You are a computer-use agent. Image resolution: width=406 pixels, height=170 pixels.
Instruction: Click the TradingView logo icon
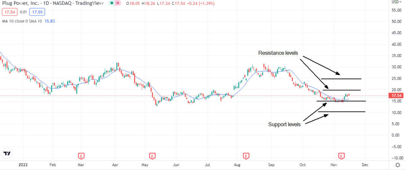[7, 153]
